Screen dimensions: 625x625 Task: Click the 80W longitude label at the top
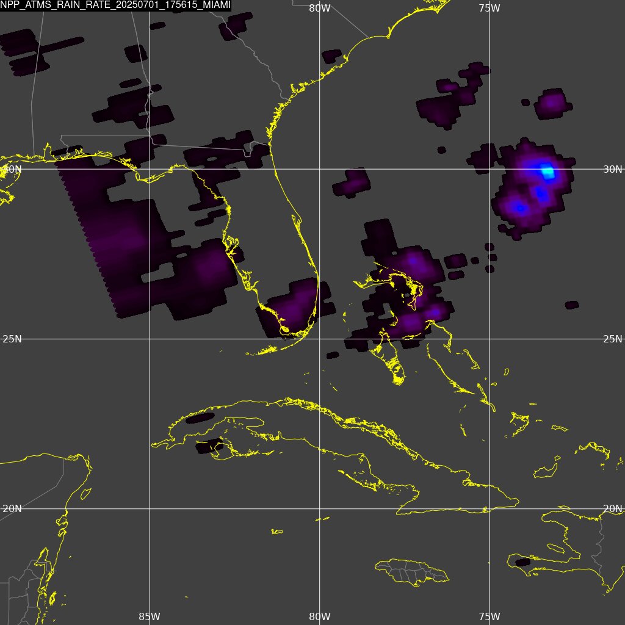point(320,8)
